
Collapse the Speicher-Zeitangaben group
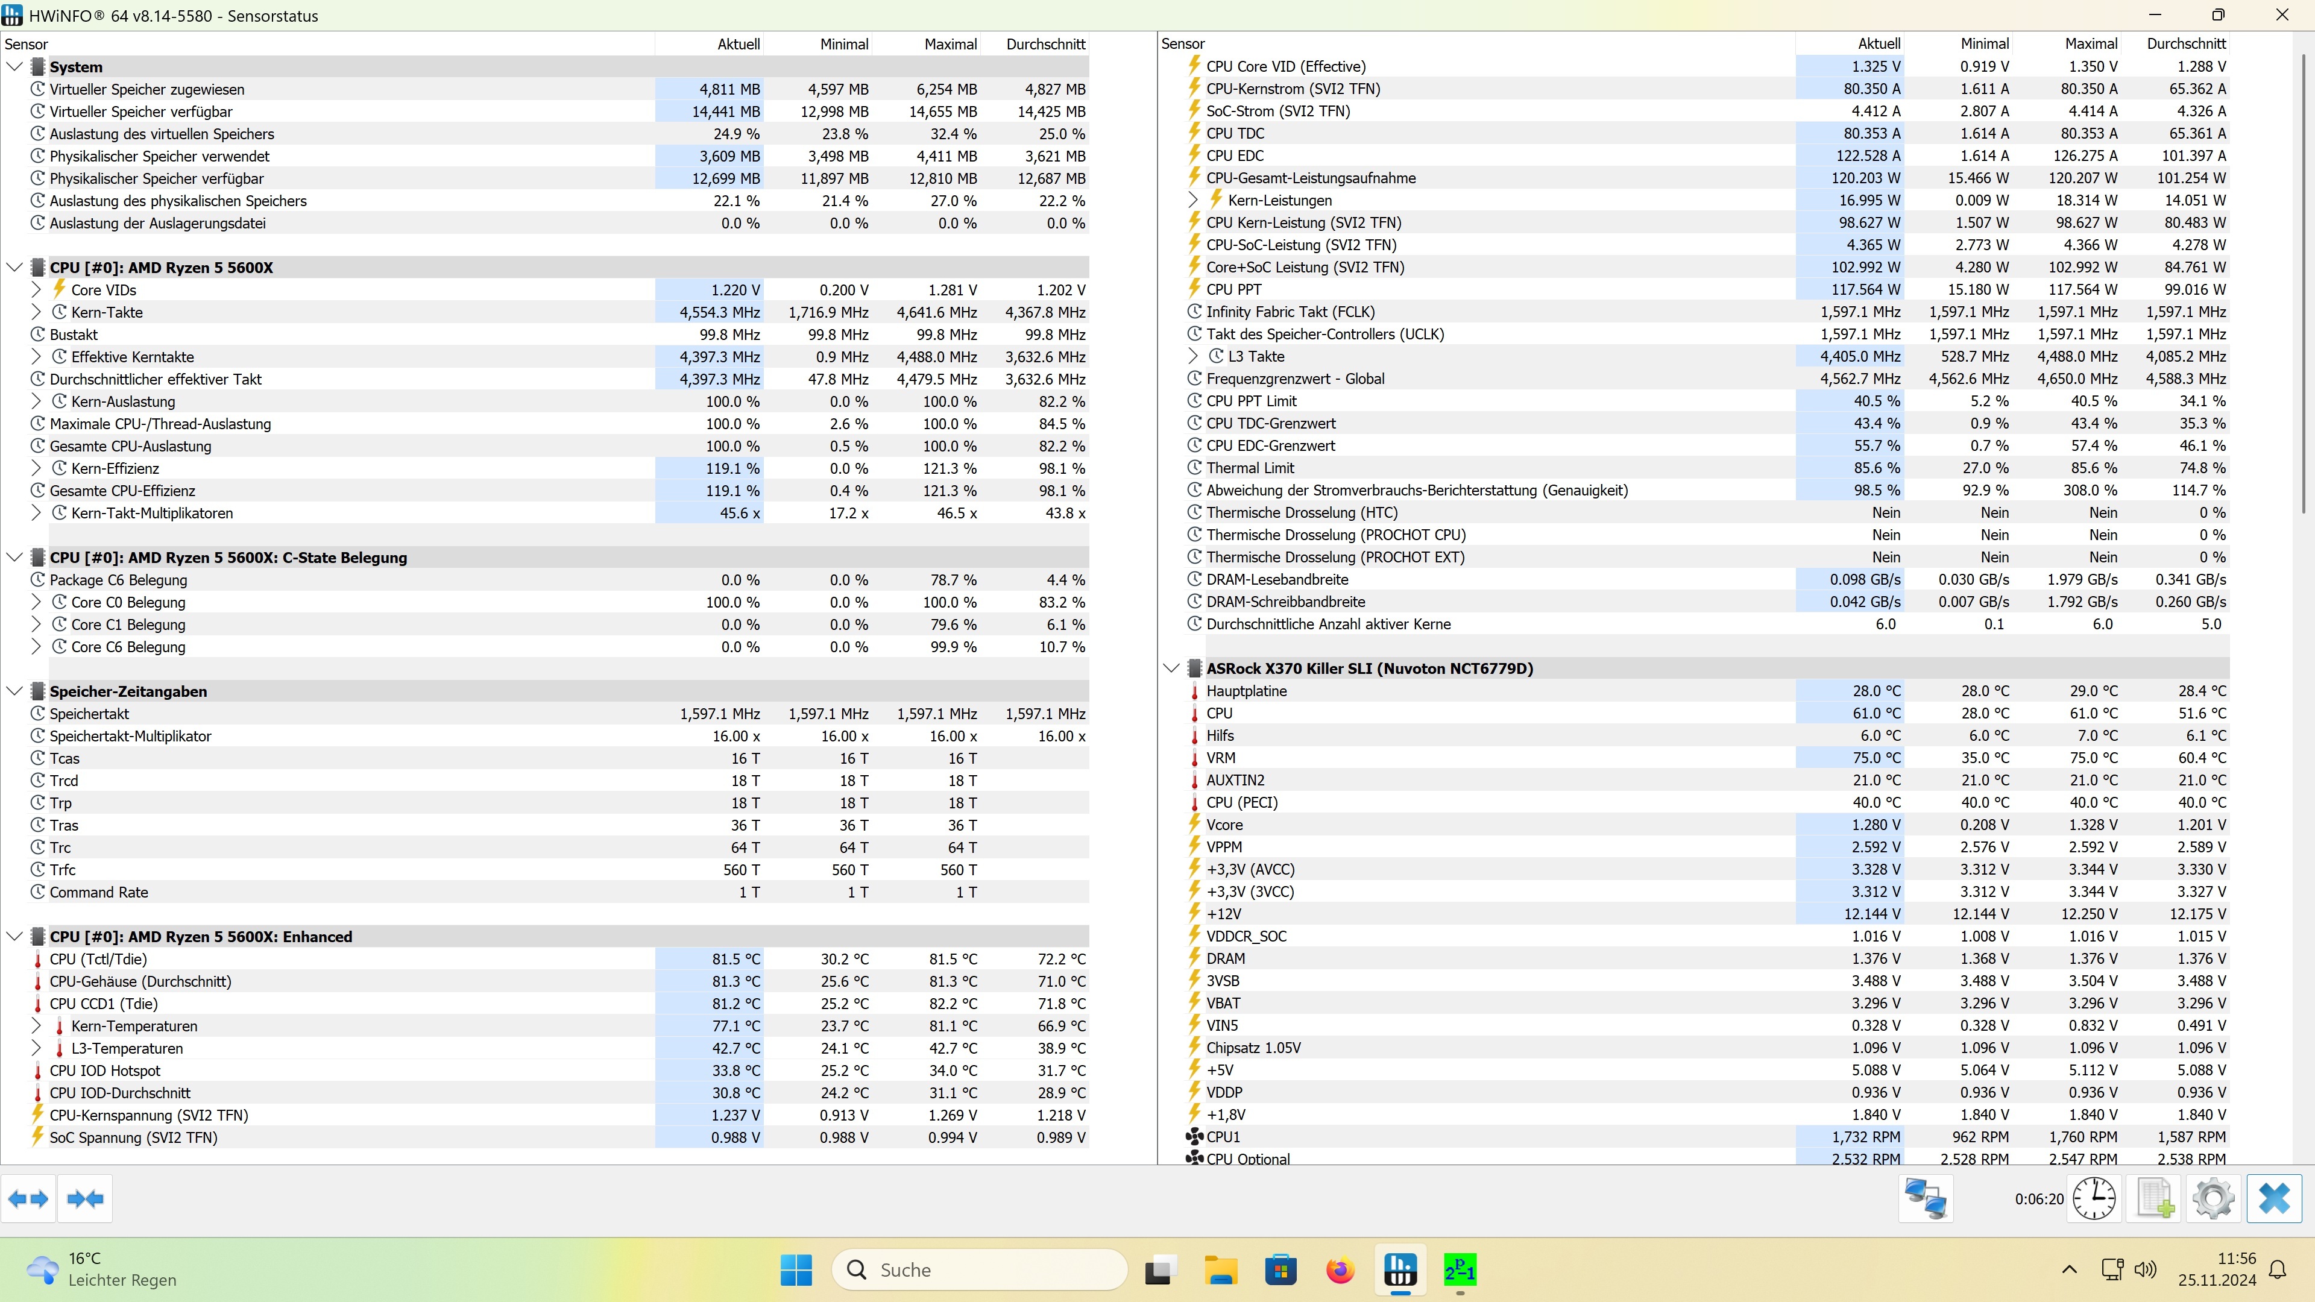pyautogui.click(x=14, y=691)
